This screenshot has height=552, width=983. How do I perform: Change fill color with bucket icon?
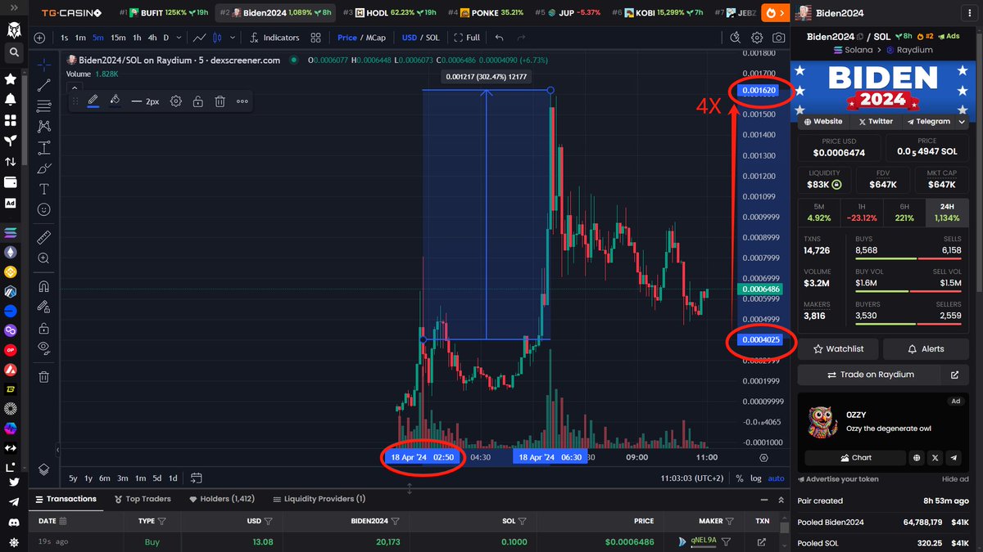pos(116,101)
